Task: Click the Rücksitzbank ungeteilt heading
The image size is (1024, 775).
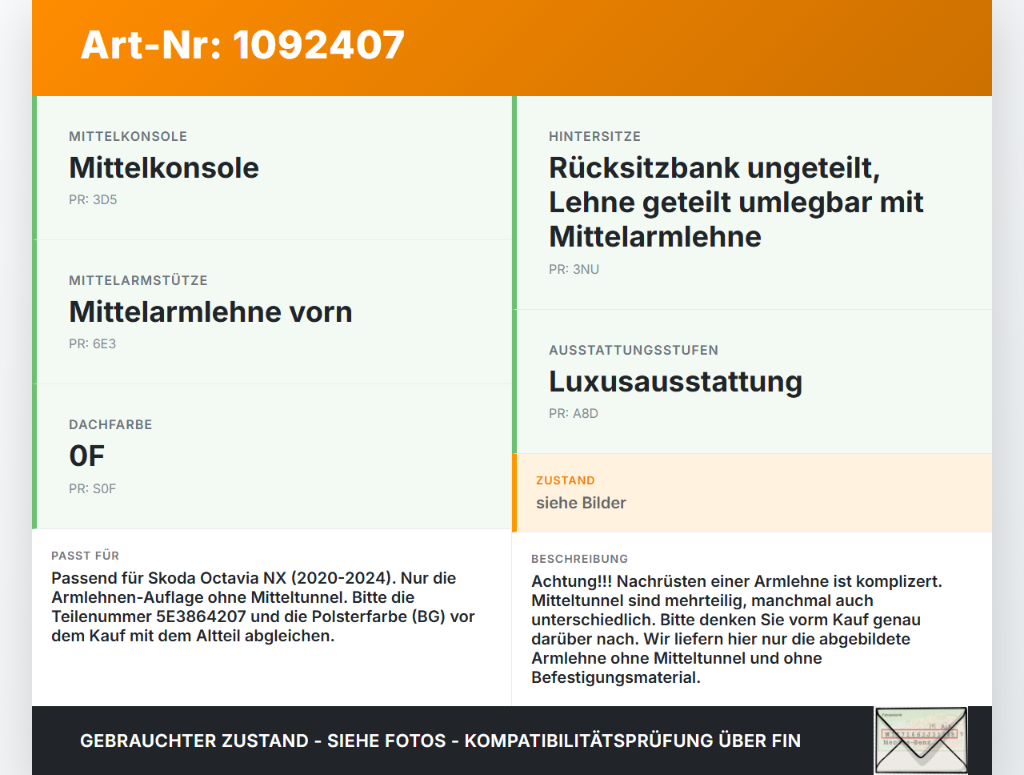Action: point(736,202)
